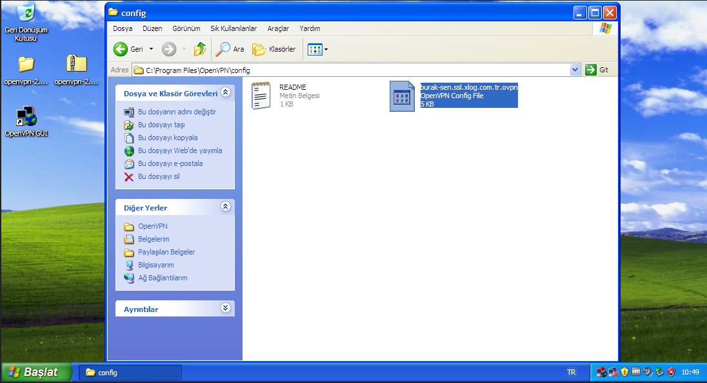The image size is (707, 383).
Task: Click the burak-sen.ssl.xlog.com.tr.ovpn file name
Action: pos(469,87)
